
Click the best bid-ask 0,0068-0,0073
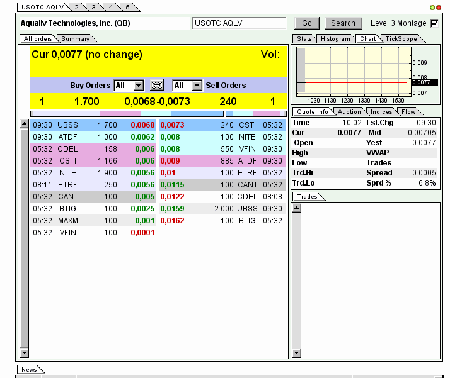[157, 101]
